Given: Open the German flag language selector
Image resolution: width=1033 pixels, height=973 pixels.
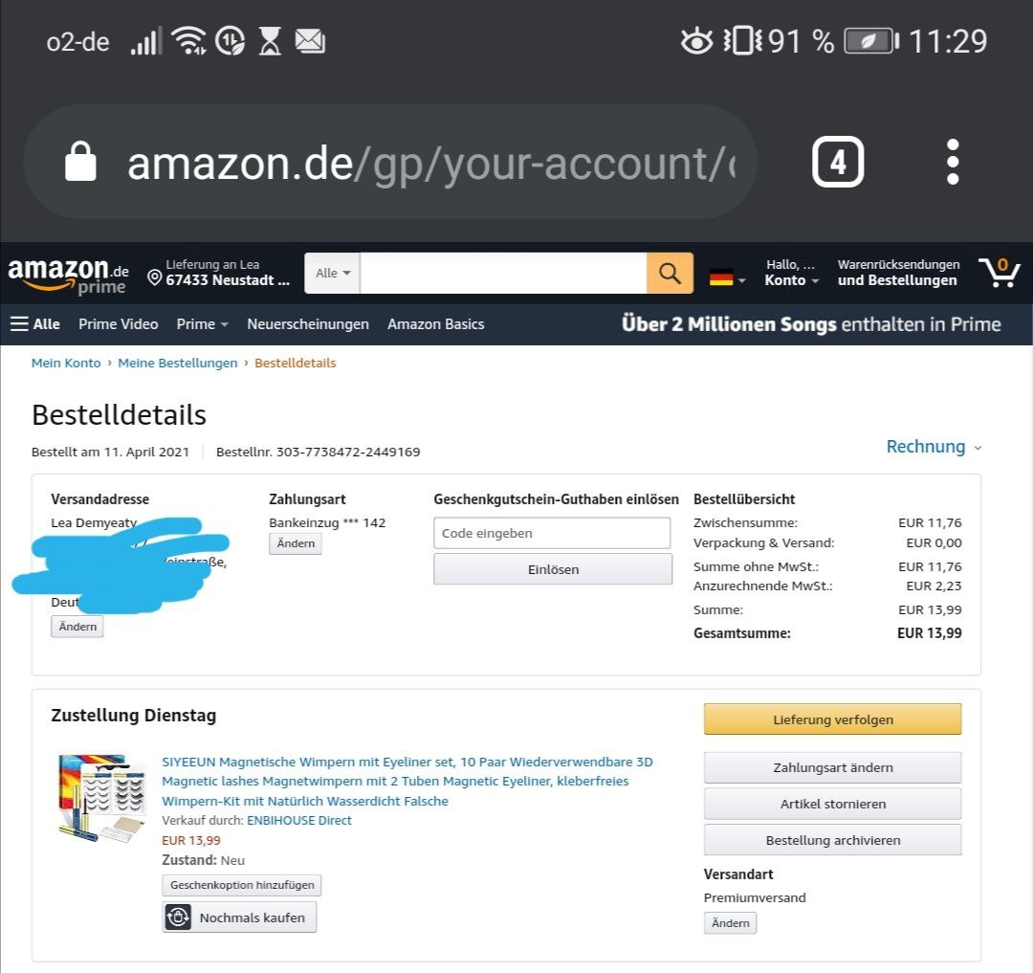Looking at the screenshot, I should (x=727, y=278).
